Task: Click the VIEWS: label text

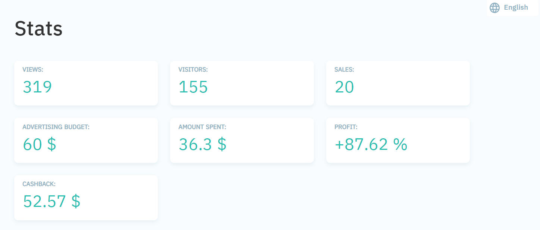Action: point(33,70)
